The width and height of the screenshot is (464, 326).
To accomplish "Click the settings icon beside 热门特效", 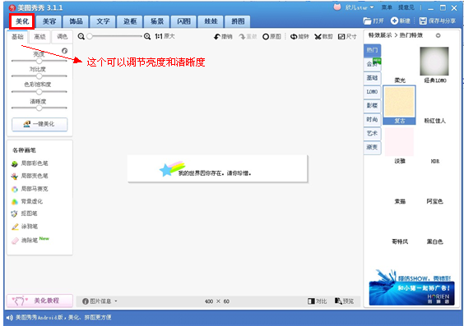I will (x=438, y=35).
